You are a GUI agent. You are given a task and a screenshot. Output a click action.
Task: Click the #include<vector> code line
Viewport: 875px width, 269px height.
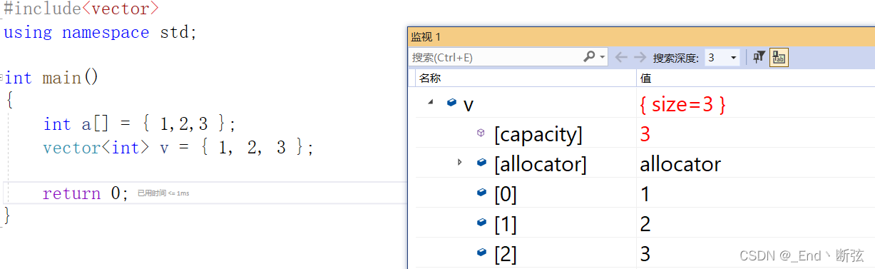pos(81,9)
